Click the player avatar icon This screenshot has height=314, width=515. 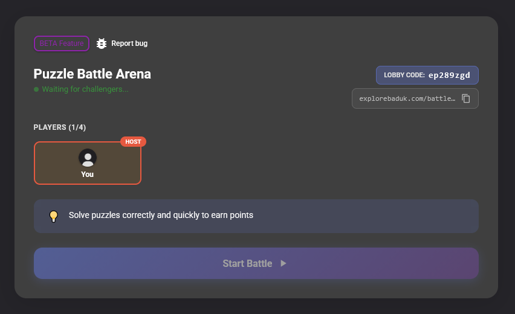pos(88,158)
